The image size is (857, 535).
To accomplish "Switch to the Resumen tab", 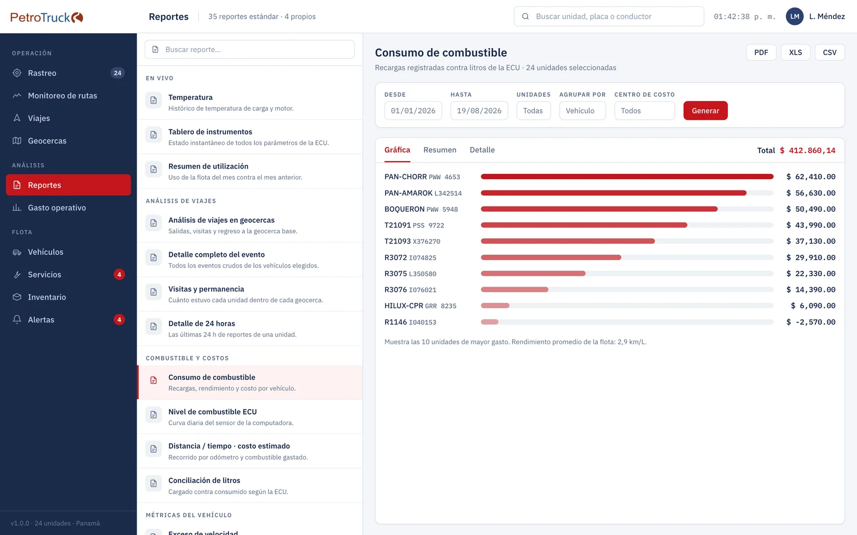I will click(x=440, y=150).
